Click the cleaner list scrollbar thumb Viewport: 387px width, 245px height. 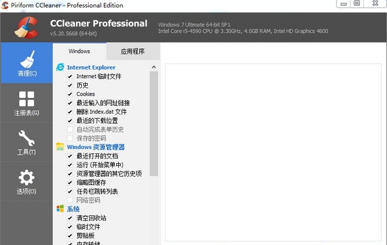(154, 124)
